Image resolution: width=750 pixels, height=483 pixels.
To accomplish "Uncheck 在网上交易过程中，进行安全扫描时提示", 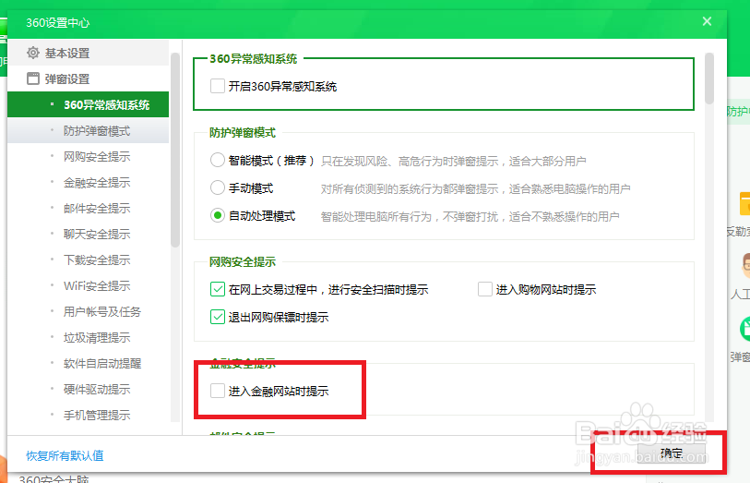I will coord(218,289).
